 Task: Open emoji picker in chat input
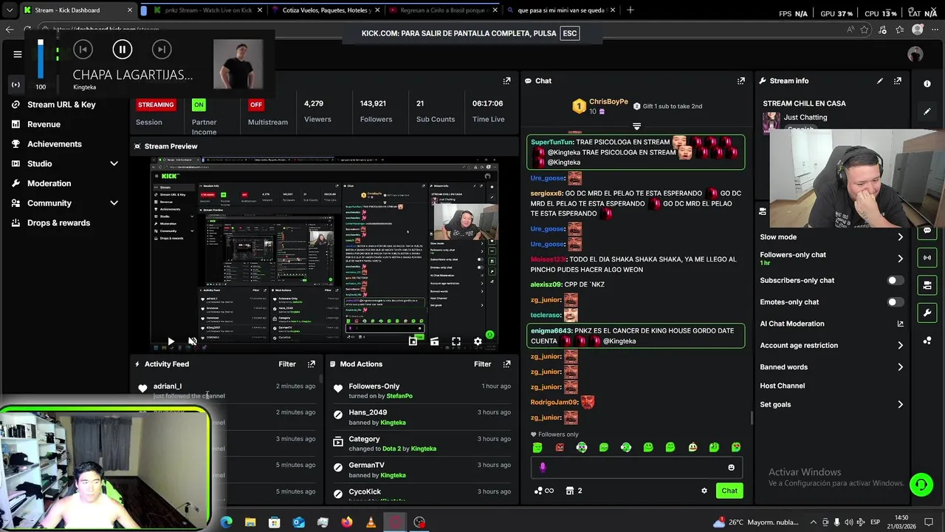pos(732,467)
